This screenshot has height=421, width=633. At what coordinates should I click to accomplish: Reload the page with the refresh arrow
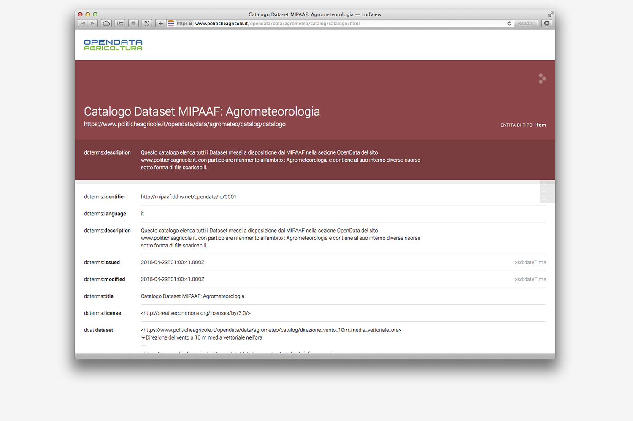tap(509, 24)
